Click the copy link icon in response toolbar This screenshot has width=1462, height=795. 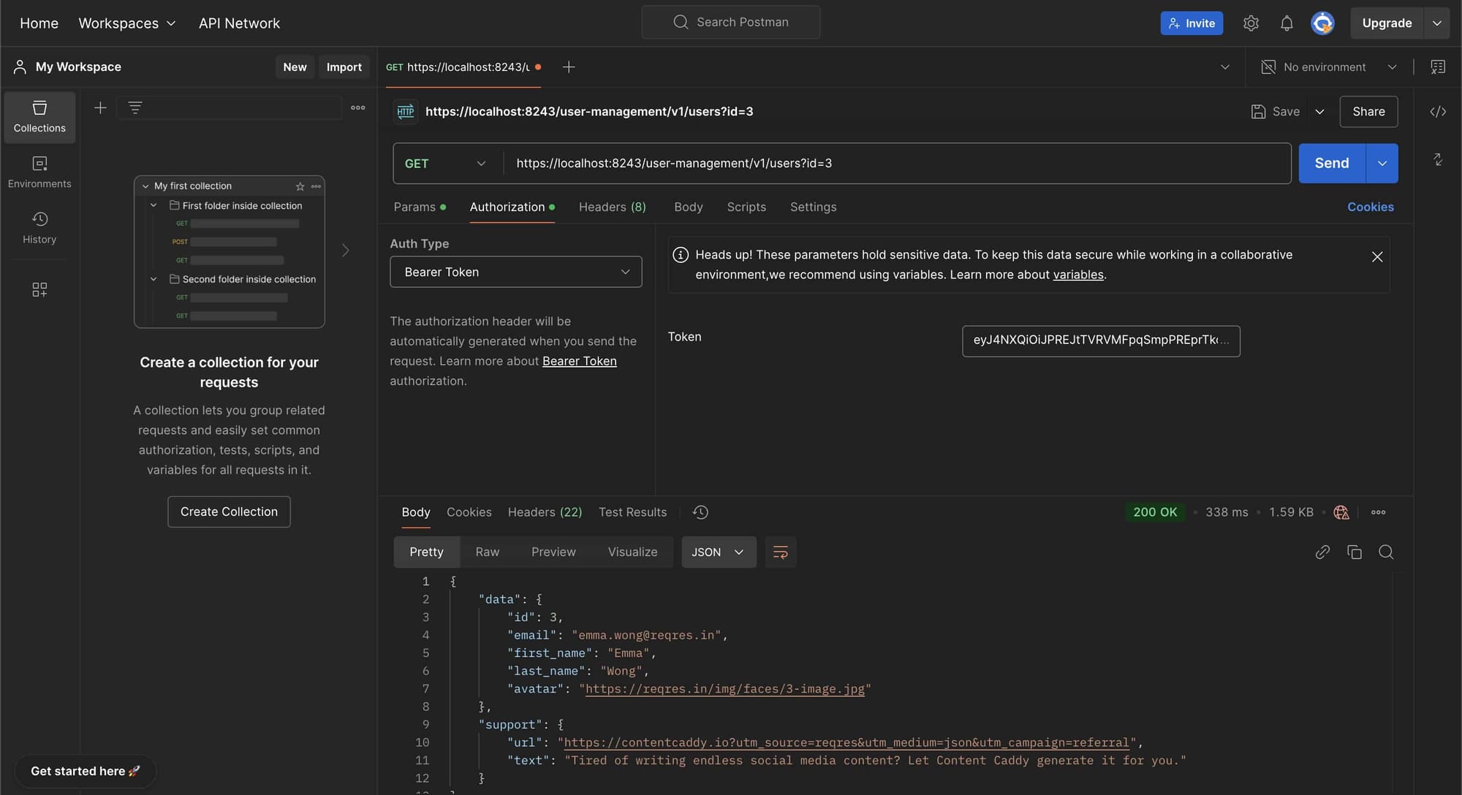point(1322,552)
